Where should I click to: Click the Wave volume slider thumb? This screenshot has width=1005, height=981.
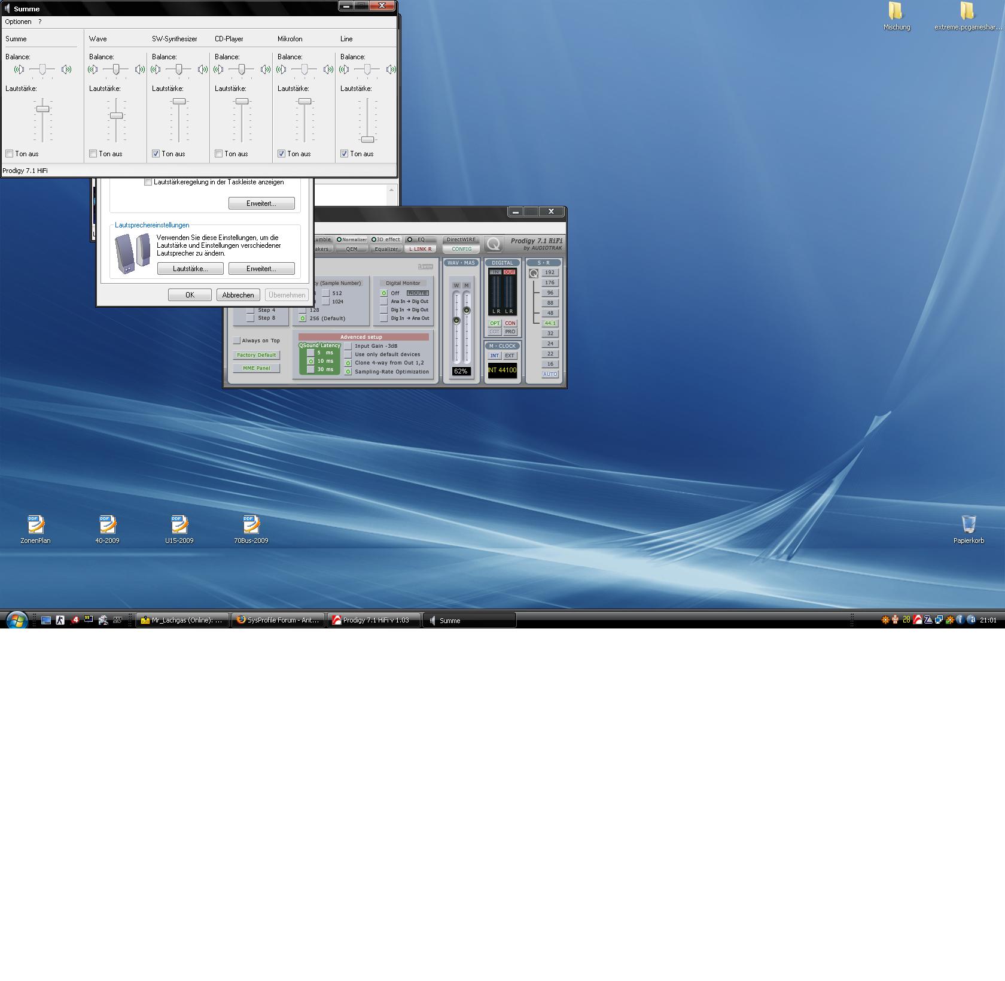click(117, 116)
